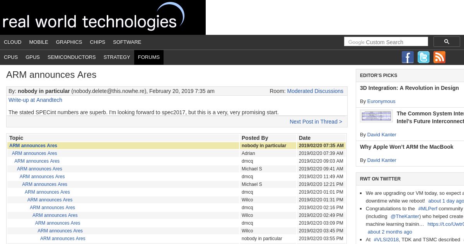Open the #VLSI2018 hashtag link
This screenshot has height=244, width=464.
click(x=386, y=240)
